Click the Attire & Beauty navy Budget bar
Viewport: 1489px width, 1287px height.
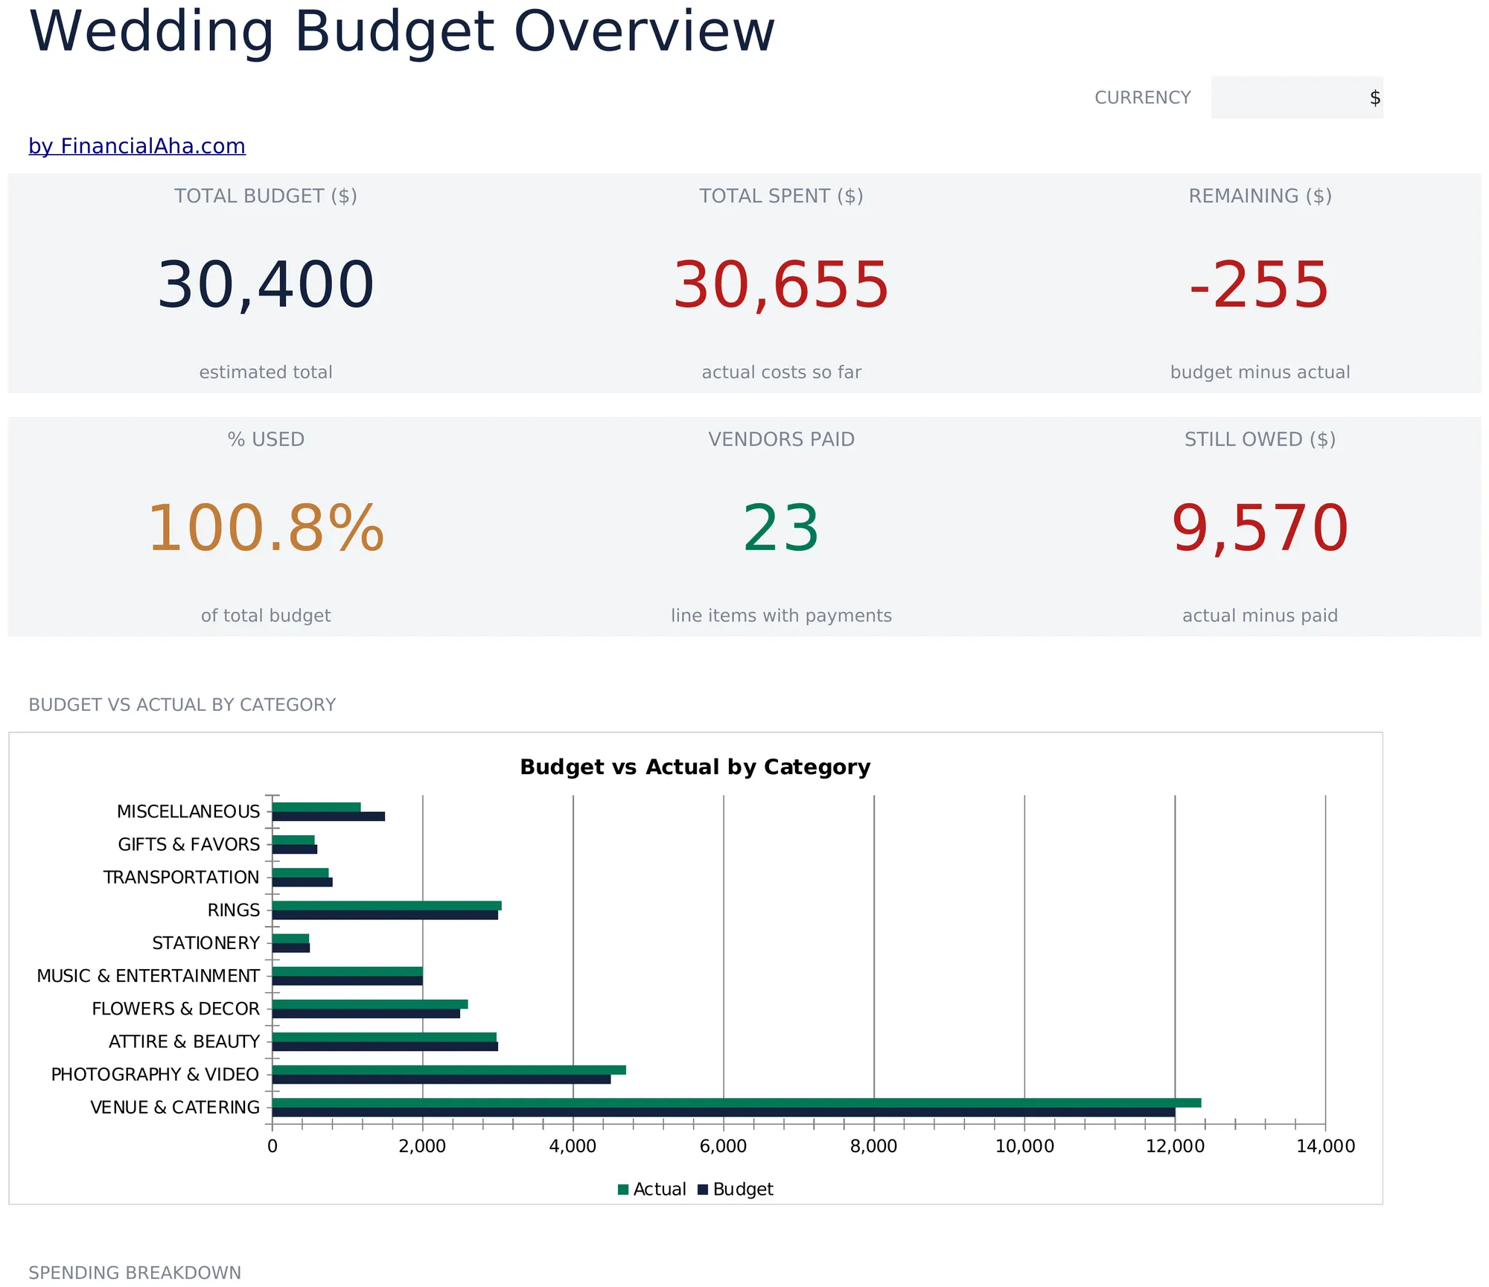pyautogui.click(x=385, y=1047)
